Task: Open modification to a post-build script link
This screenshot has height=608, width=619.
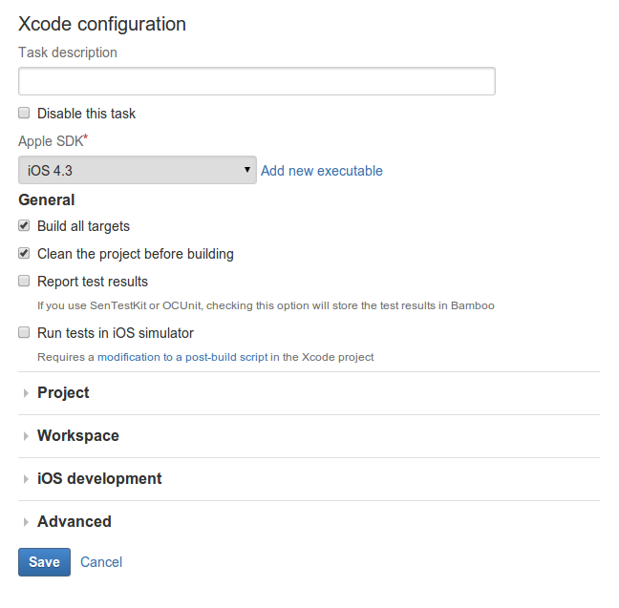Action: tap(182, 357)
